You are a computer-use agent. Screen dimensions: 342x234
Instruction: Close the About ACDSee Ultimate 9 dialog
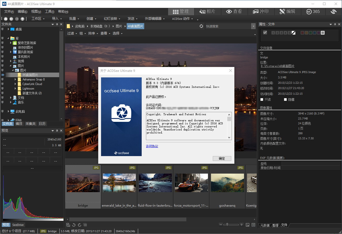pyautogui.click(x=231, y=71)
